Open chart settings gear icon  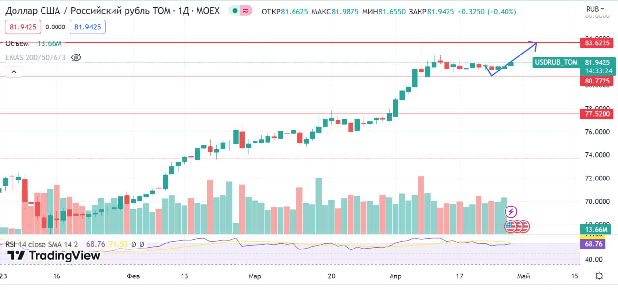[x=599, y=276]
